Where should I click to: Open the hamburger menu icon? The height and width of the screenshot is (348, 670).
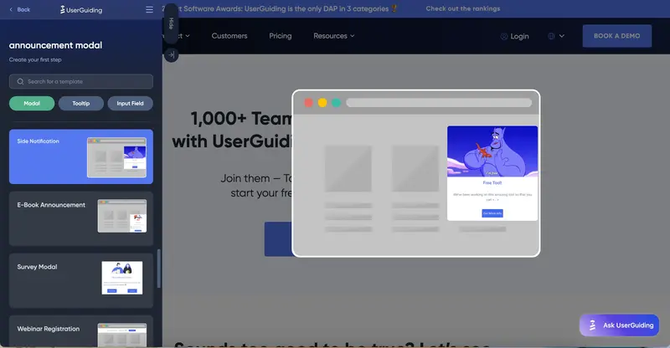coord(149,9)
